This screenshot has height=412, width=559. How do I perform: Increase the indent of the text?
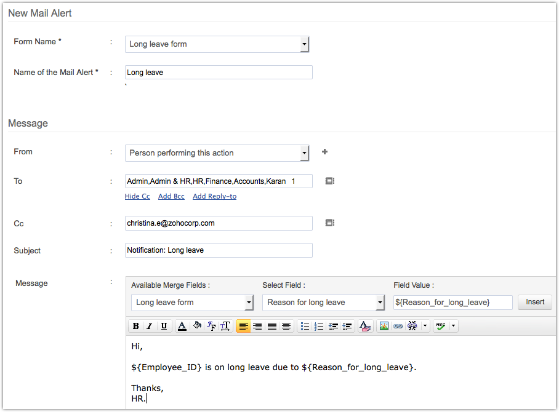pyautogui.click(x=347, y=327)
